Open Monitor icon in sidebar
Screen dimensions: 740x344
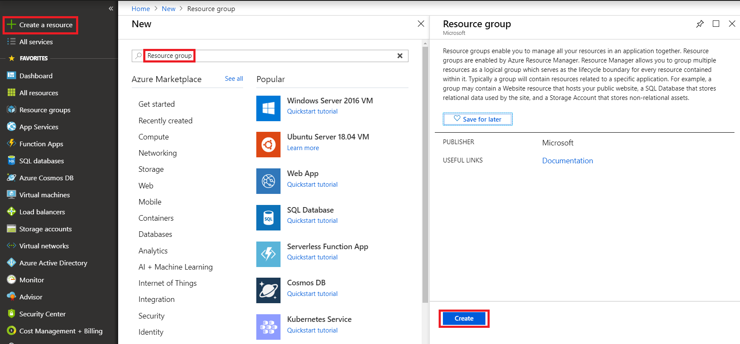click(11, 280)
